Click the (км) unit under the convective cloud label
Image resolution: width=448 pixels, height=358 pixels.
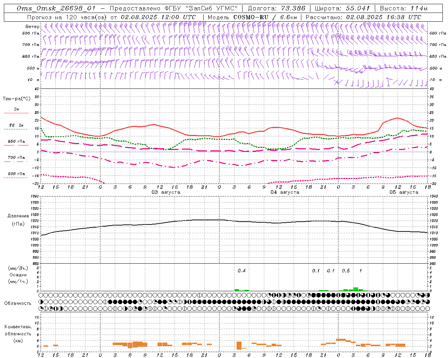tap(18, 341)
